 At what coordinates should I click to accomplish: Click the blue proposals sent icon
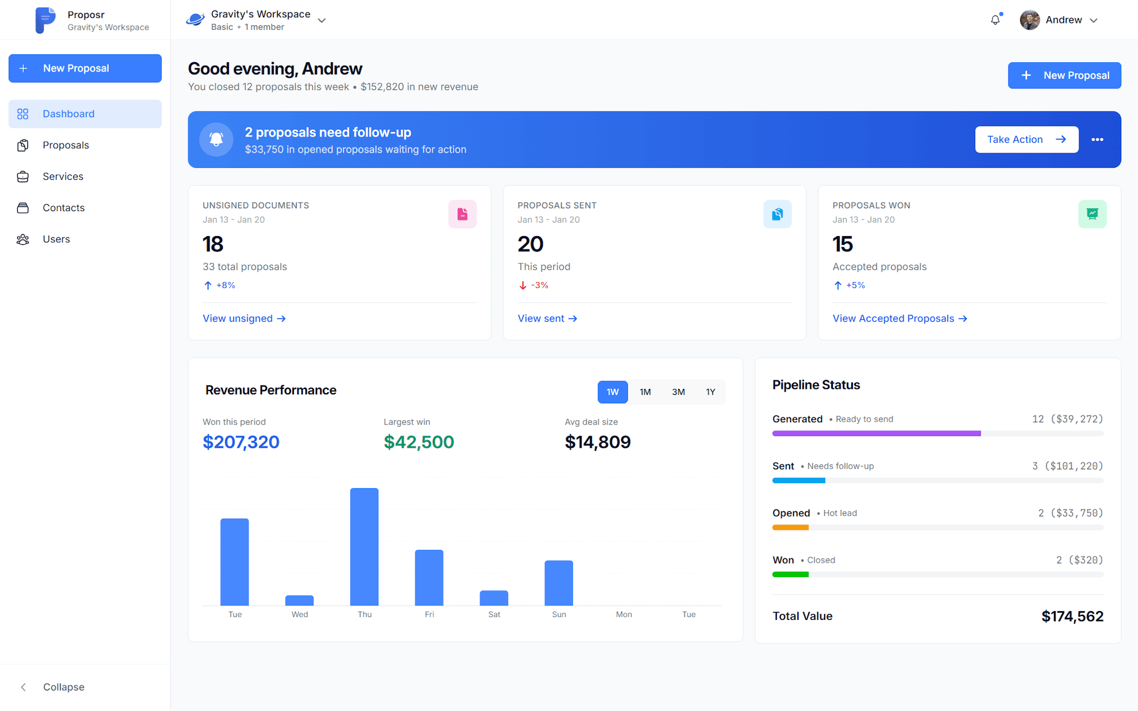pos(777,214)
